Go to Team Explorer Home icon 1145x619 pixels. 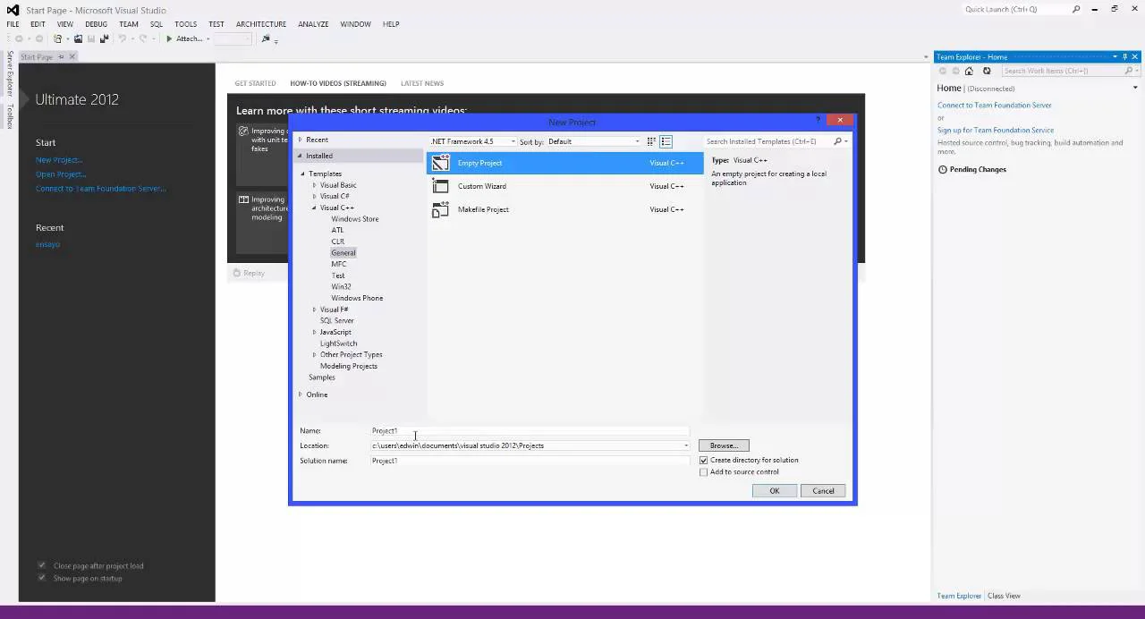tap(969, 71)
